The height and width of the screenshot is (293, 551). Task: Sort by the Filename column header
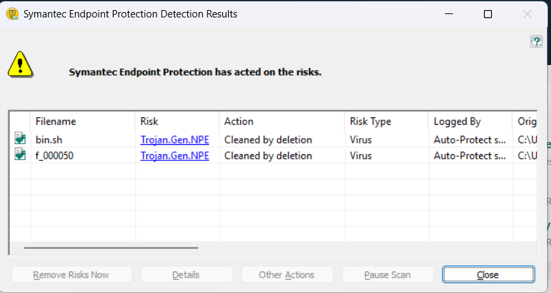(83, 121)
